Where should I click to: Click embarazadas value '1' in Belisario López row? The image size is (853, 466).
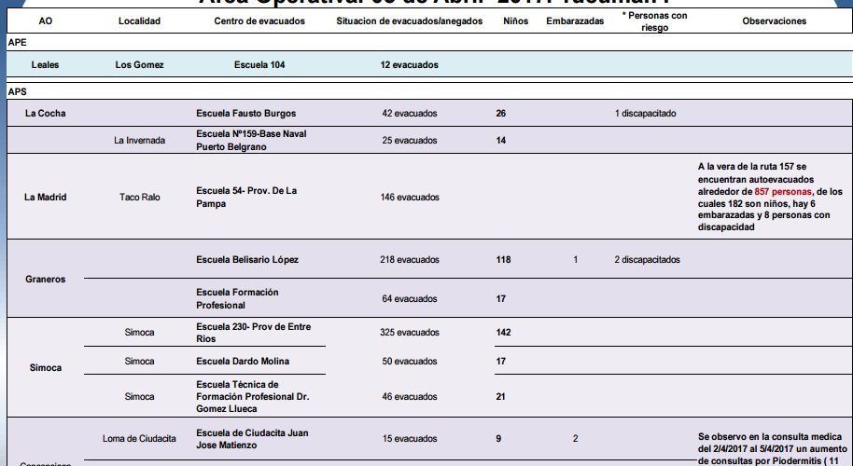pyautogui.click(x=575, y=260)
